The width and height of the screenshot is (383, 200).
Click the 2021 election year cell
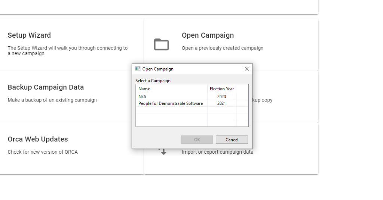(x=221, y=103)
